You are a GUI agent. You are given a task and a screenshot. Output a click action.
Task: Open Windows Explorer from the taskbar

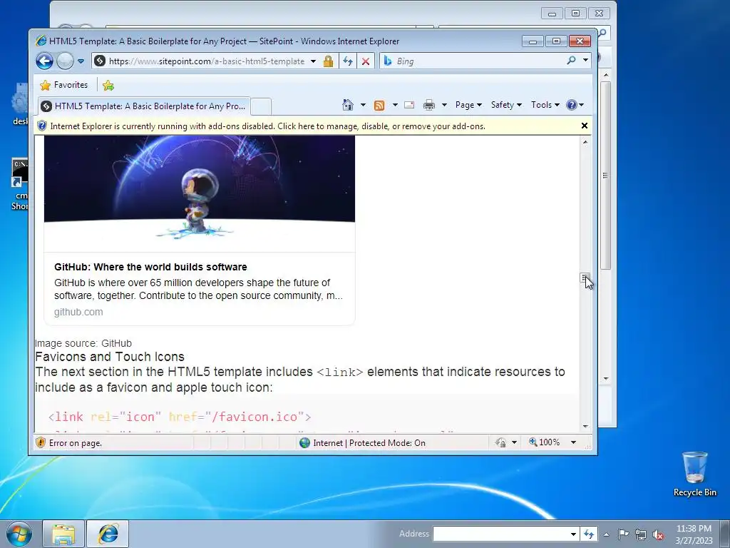63,534
